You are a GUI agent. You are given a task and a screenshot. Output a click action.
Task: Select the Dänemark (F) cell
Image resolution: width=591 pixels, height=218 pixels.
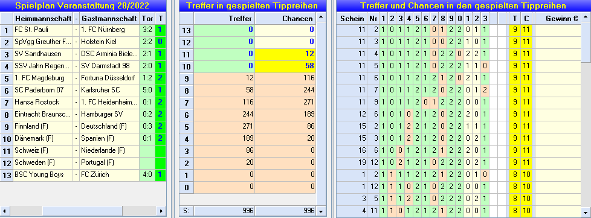pos(43,138)
